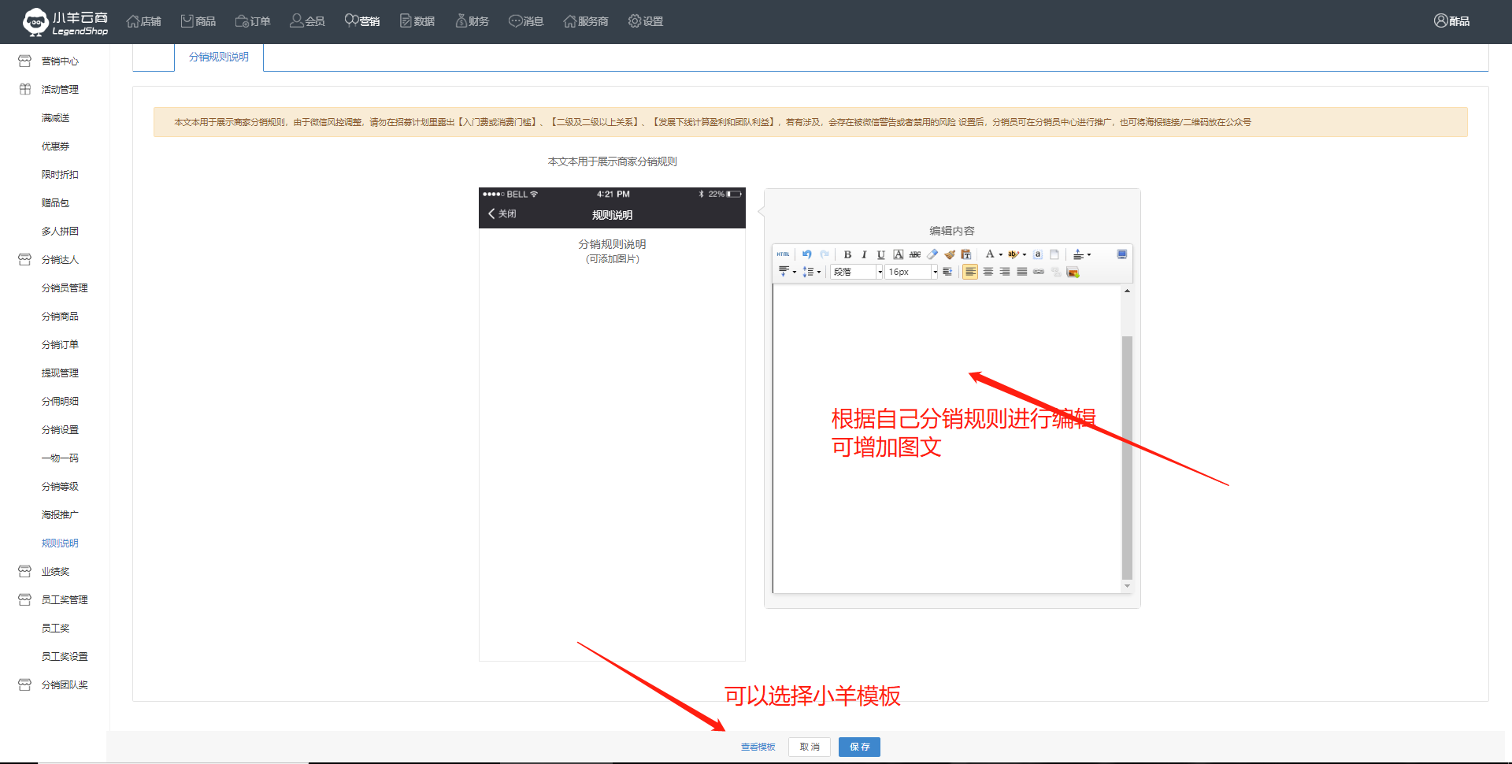Toggle italic formatting
The height and width of the screenshot is (764, 1512).
point(864,254)
